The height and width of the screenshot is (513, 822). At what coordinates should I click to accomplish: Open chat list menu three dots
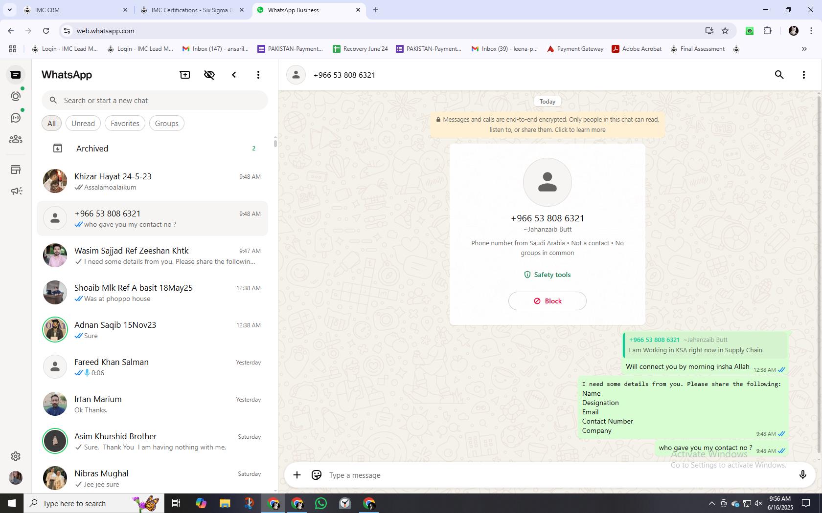click(258, 75)
